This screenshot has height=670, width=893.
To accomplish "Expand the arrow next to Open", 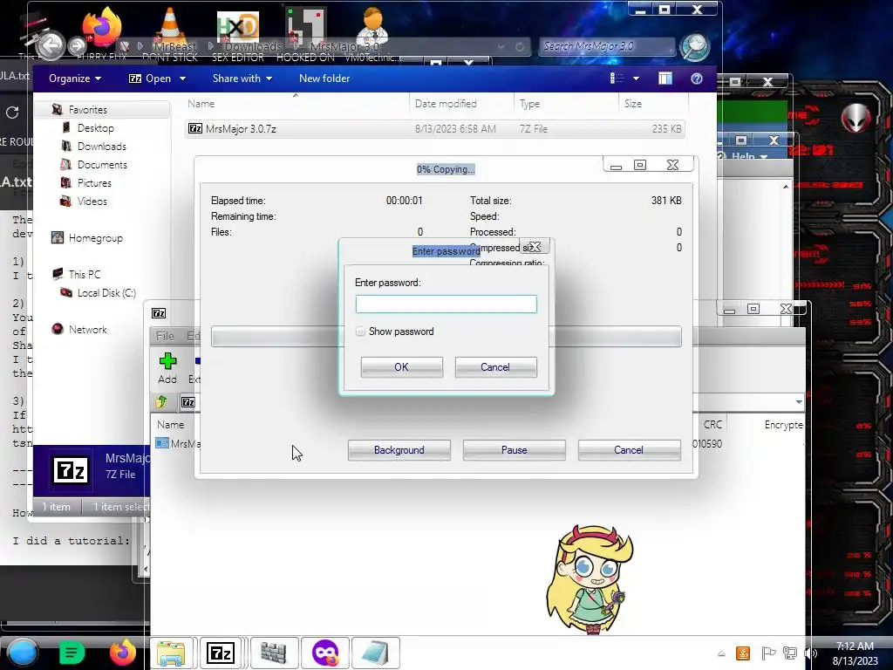I will point(182,79).
